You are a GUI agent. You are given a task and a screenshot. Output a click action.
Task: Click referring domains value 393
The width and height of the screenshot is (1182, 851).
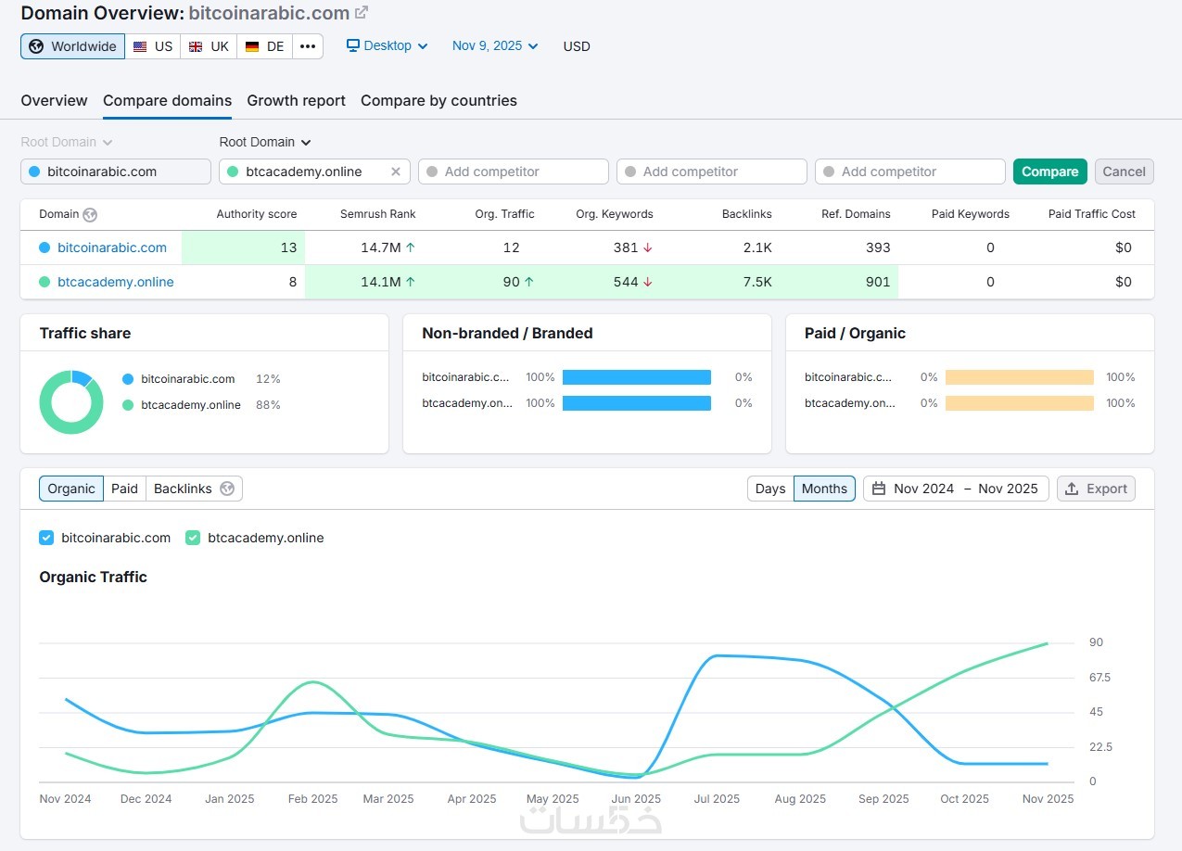(x=878, y=248)
